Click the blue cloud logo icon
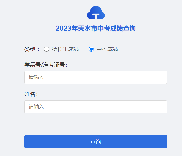The height and width of the screenshot is (156, 182). [x=96, y=12]
